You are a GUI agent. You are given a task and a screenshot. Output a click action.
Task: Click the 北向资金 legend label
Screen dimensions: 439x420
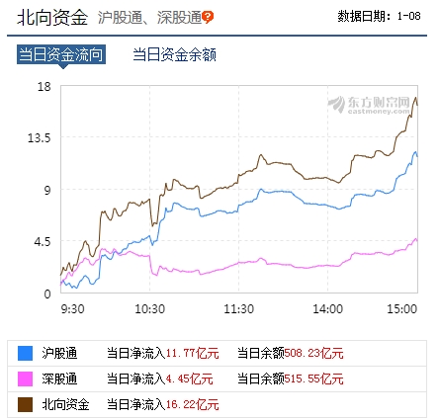(x=65, y=404)
